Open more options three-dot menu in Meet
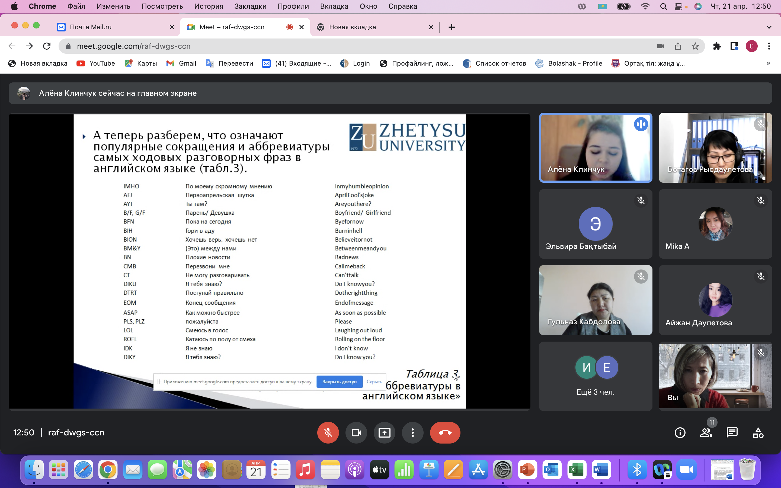Viewport: 781px width, 488px height. coord(412,433)
